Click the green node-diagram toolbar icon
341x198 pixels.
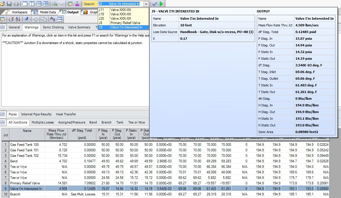coord(54,4)
